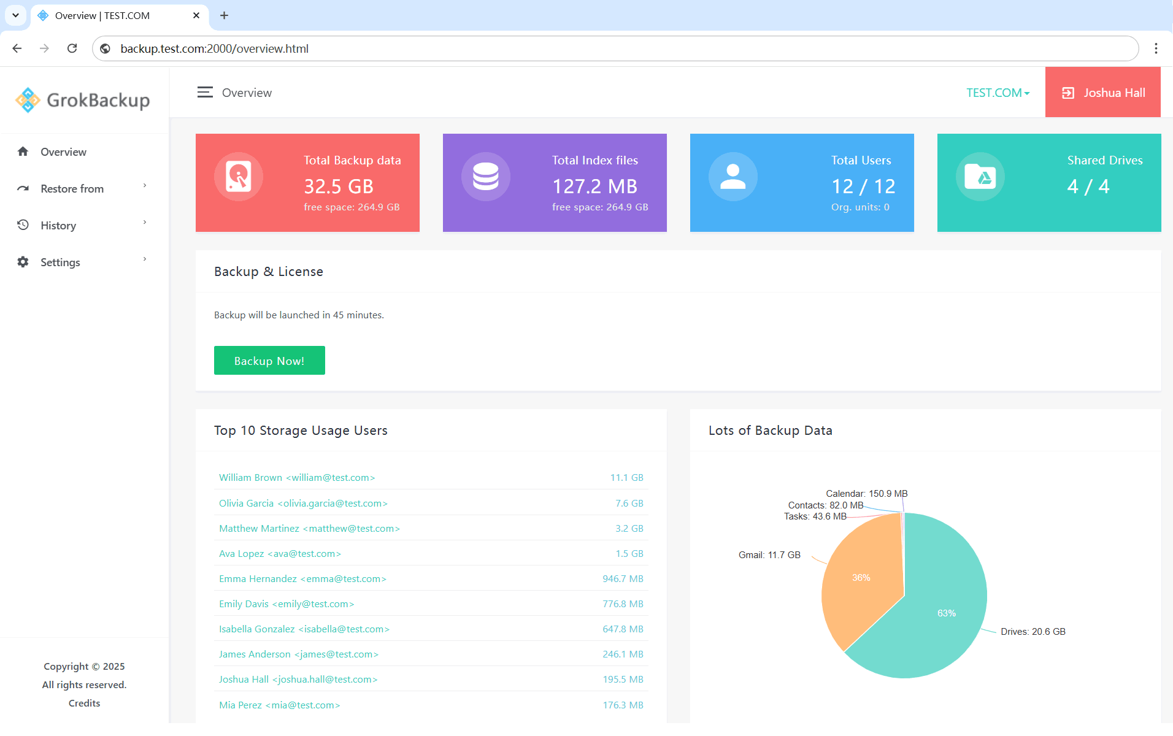Click the Drives: 20.6 GB chart label
This screenshot has width=1173, height=736.
pos(1033,631)
